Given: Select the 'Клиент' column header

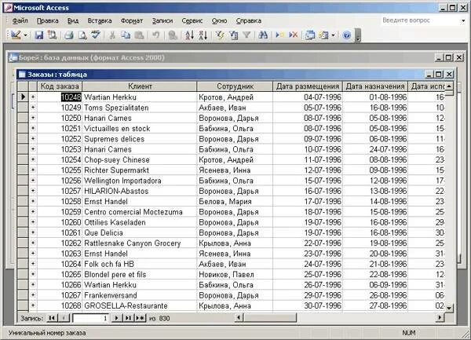Looking at the screenshot, I should coord(140,86).
